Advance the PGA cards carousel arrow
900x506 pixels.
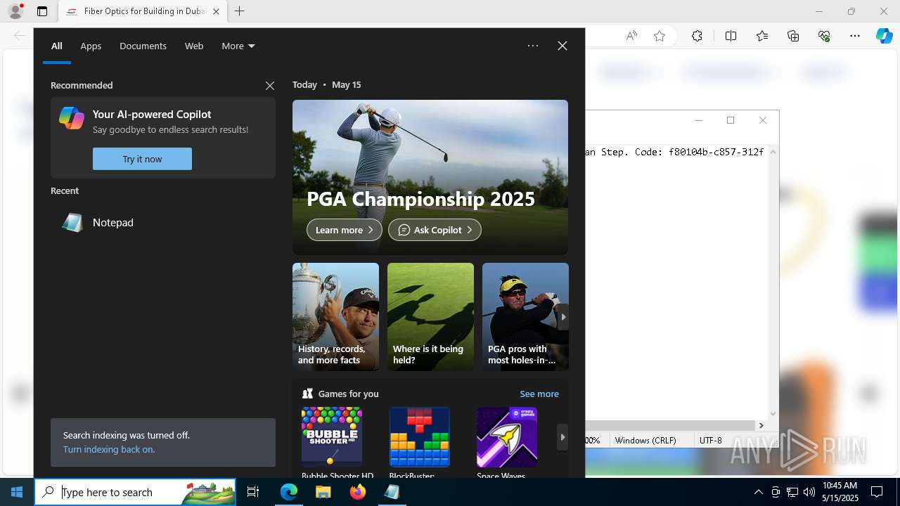(562, 317)
